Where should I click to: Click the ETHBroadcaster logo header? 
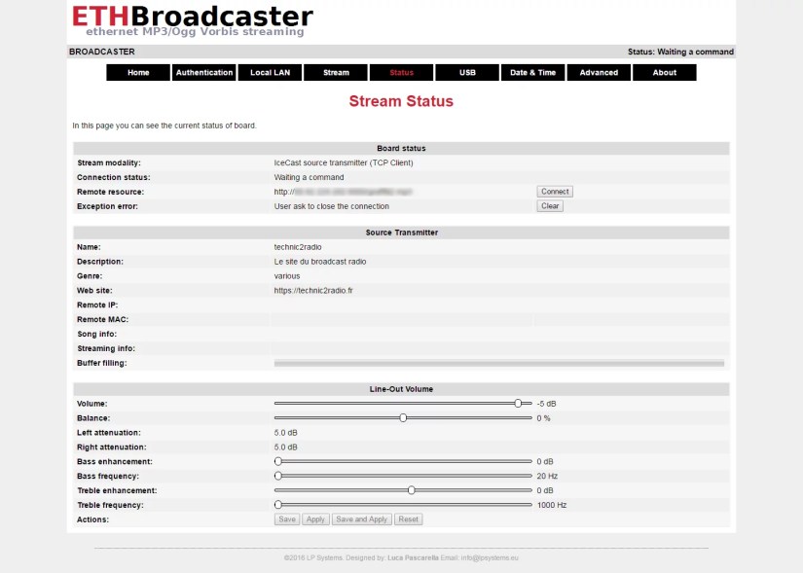pos(193,19)
